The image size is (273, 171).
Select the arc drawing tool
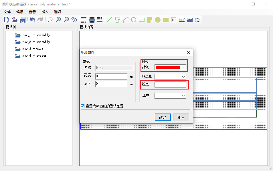click(x=126, y=20)
